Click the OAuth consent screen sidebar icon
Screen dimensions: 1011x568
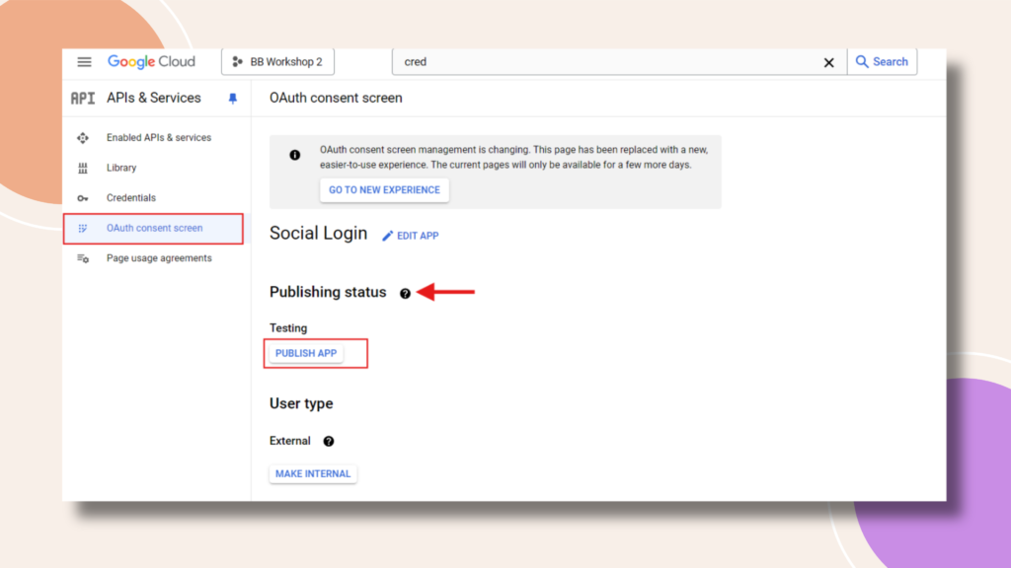click(83, 228)
